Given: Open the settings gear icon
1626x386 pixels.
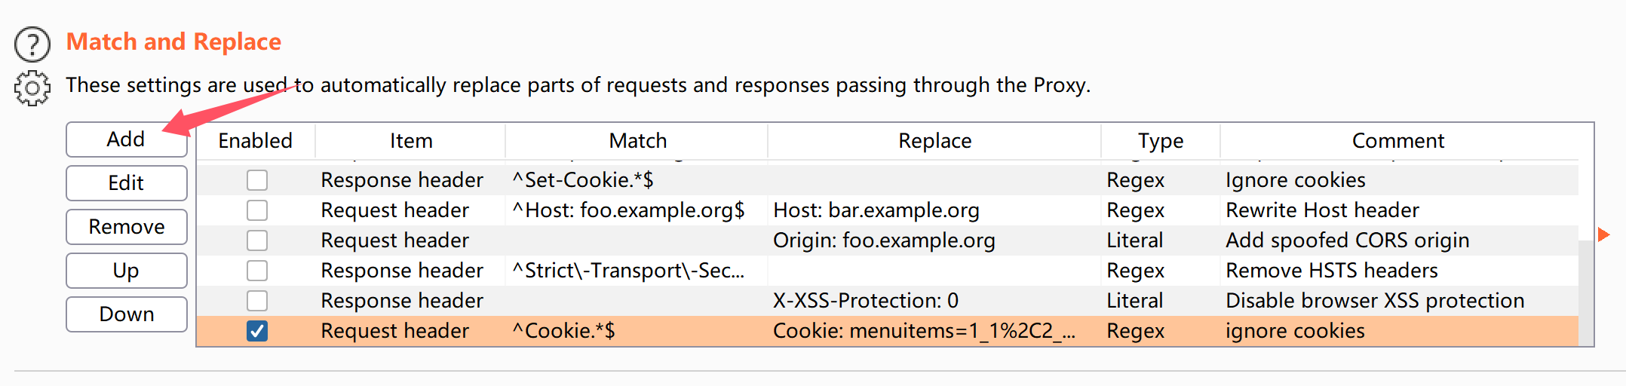Looking at the screenshot, I should [32, 88].
